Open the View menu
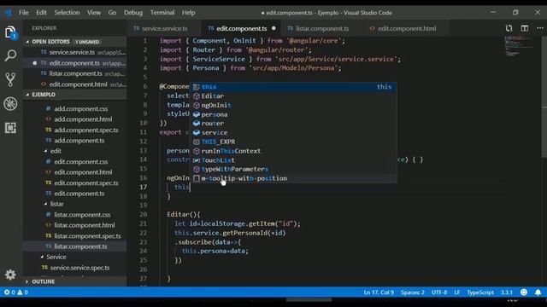The height and width of the screenshot is (307, 547). pyautogui.click(x=94, y=13)
